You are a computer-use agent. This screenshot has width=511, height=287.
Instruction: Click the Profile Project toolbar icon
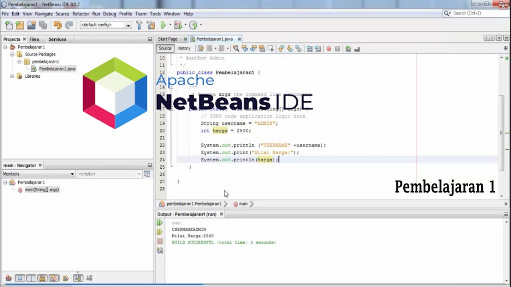point(193,26)
